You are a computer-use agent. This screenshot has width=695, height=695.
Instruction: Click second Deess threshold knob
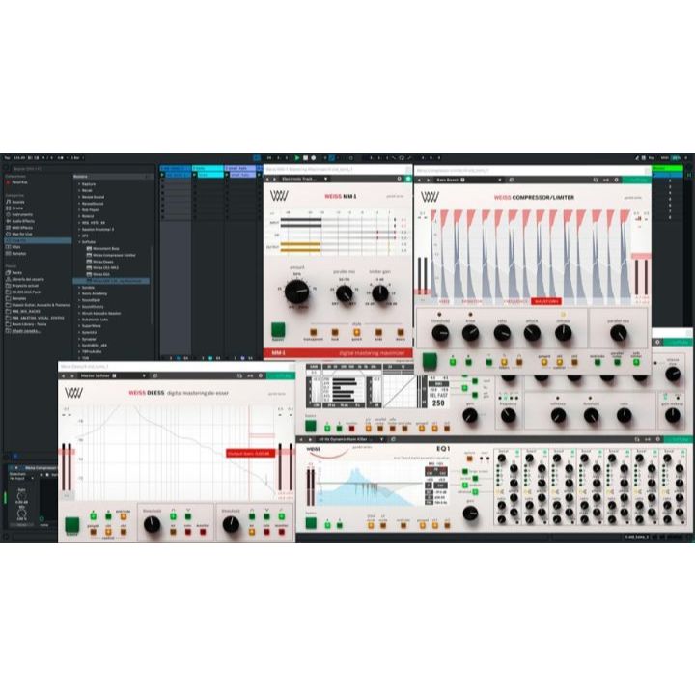click(231, 525)
